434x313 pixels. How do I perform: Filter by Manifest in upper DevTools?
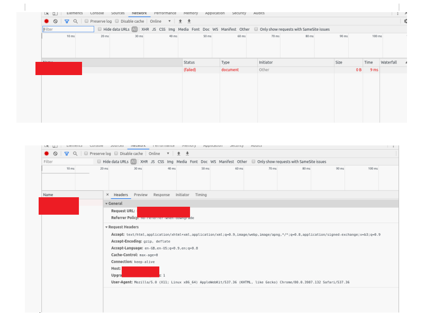[x=229, y=29]
